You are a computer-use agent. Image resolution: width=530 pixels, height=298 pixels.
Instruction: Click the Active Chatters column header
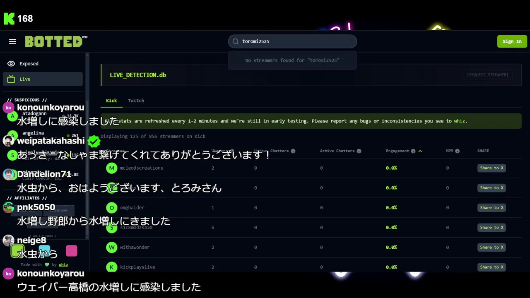click(x=337, y=151)
